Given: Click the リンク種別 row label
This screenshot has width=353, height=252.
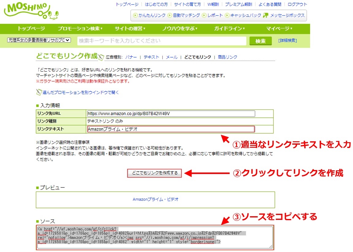Looking at the screenshot, I should (x=47, y=121).
